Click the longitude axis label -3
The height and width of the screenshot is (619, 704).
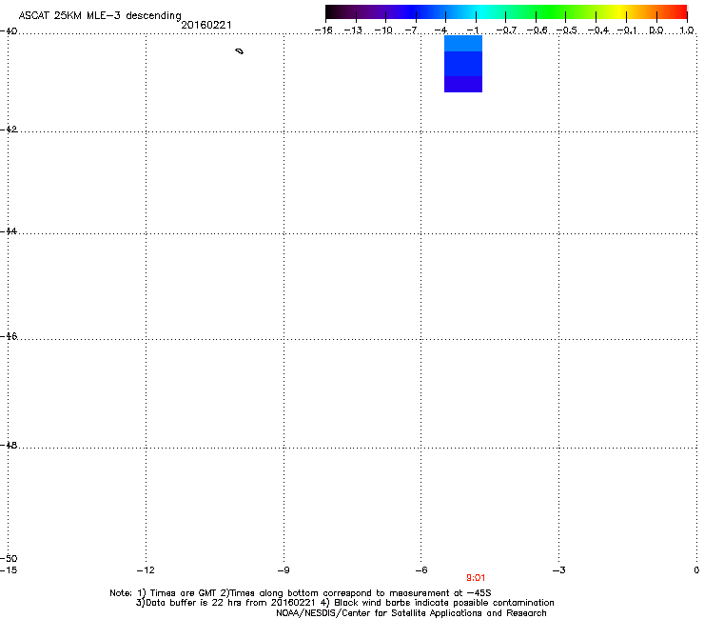click(x=559, y=570)
